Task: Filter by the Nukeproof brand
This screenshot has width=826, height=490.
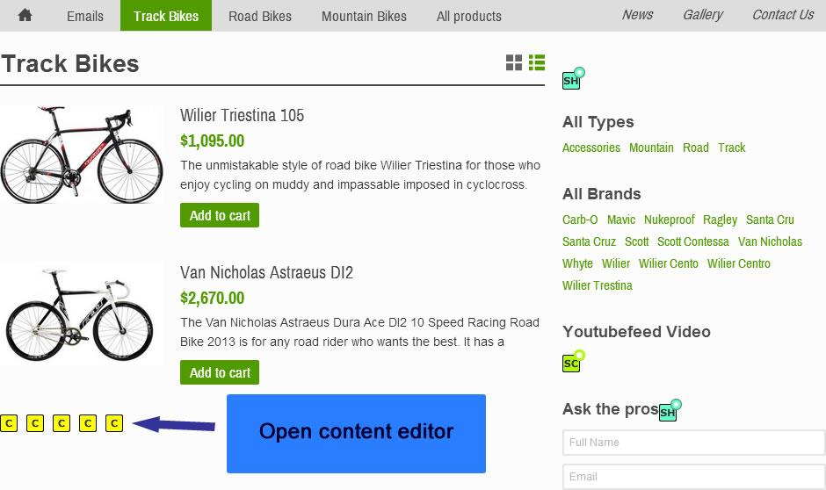Action: pos(669,220)
